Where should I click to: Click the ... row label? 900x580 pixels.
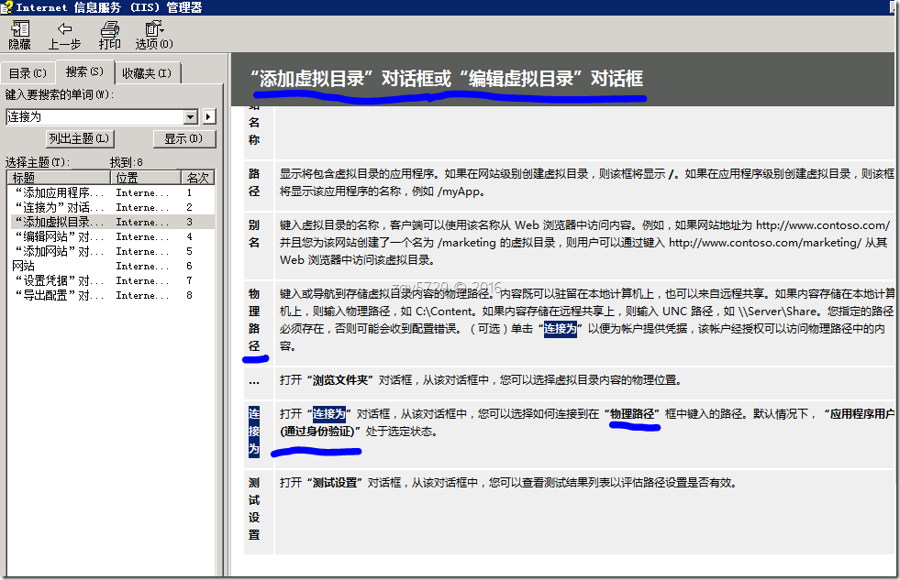click(254, 381)
